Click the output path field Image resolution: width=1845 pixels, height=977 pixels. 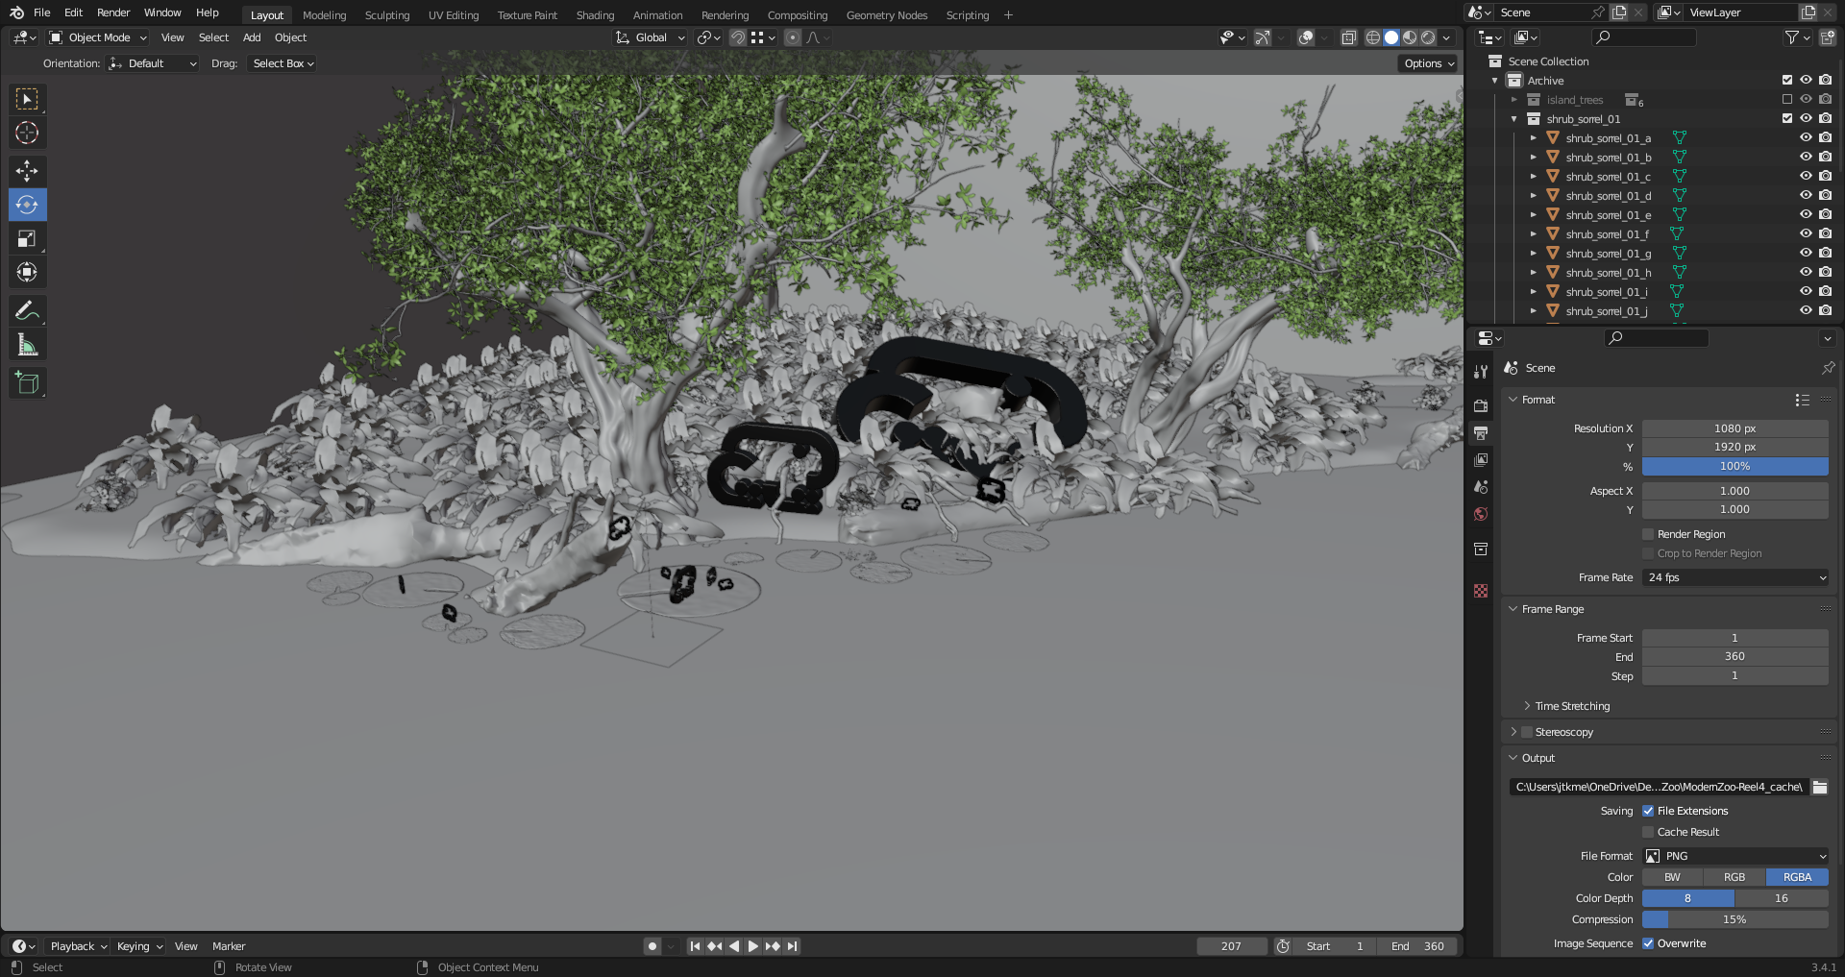coord(1659,787)
